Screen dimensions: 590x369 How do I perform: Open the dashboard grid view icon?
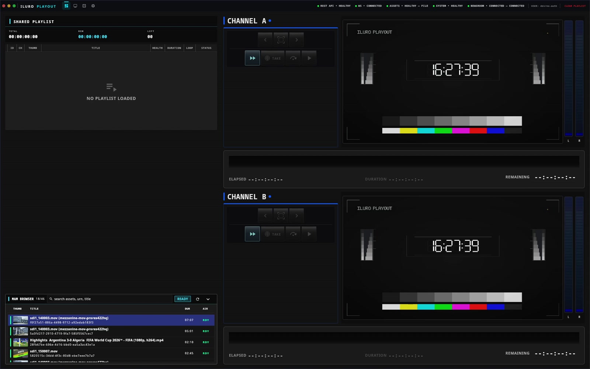66,6
